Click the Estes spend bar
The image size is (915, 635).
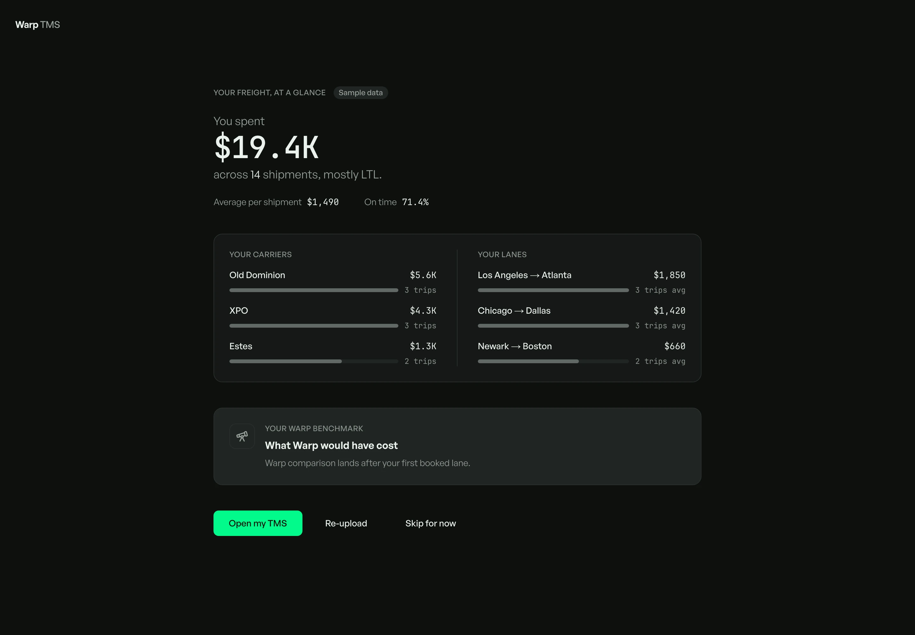click(x=314, y=361)
